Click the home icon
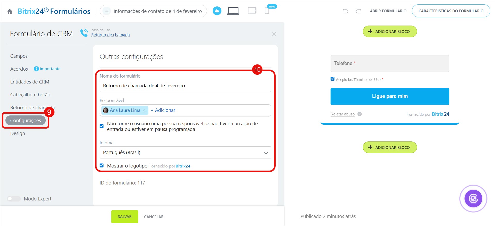 pos(10,11)
